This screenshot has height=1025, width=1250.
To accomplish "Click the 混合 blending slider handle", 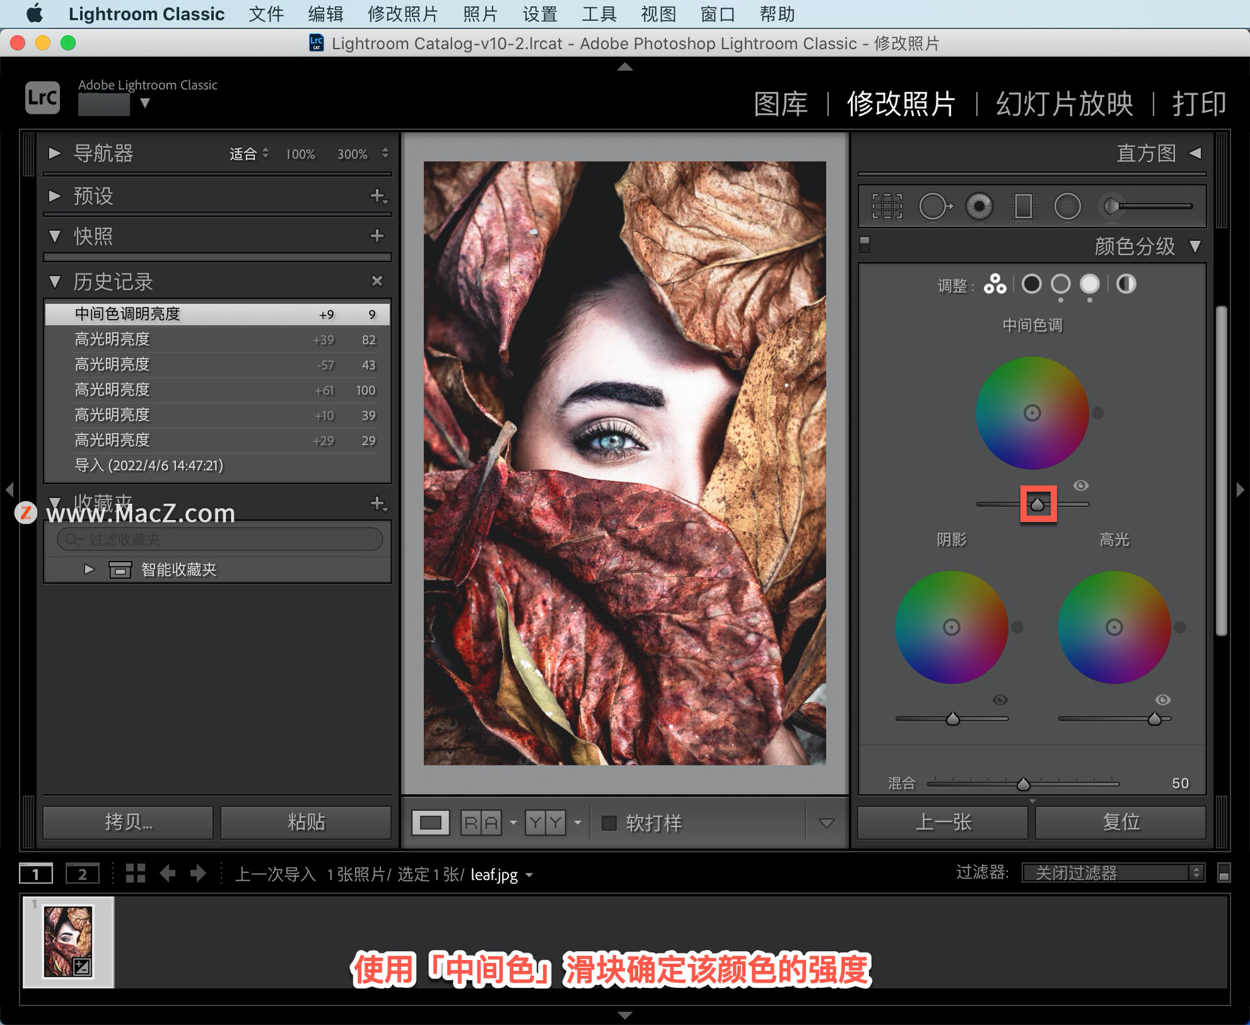I will (1023, 784).
